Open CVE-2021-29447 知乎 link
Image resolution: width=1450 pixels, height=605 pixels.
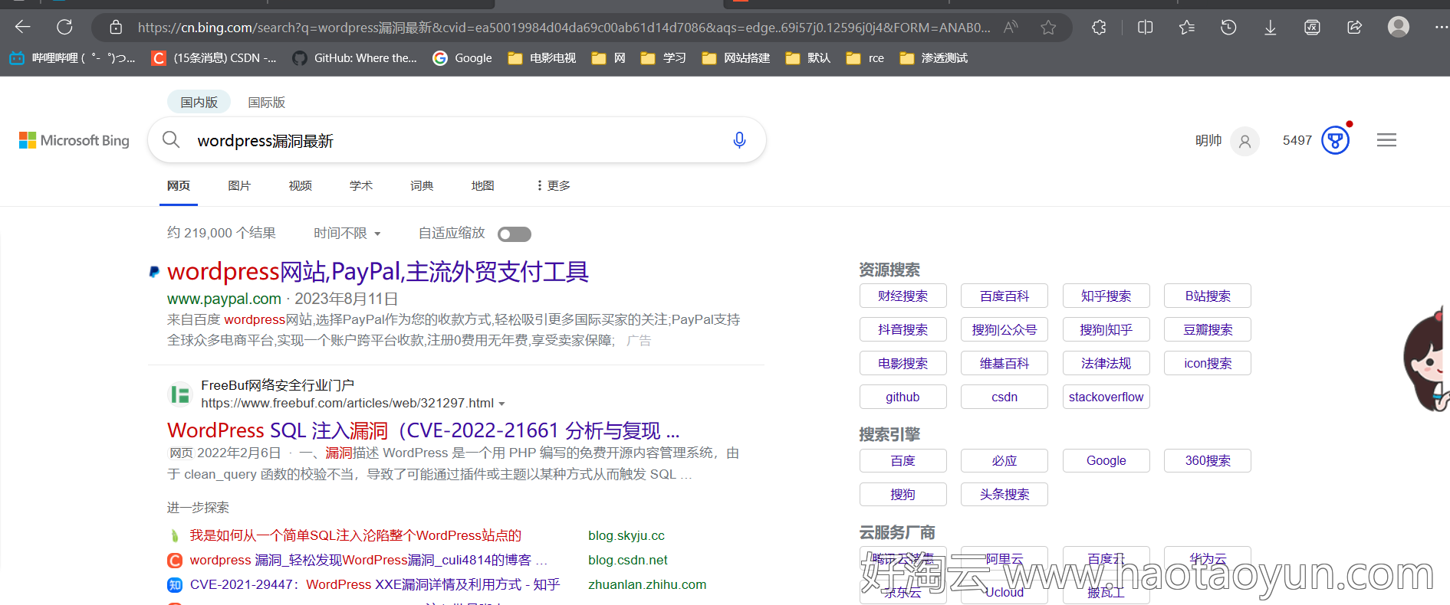(375, 584)
